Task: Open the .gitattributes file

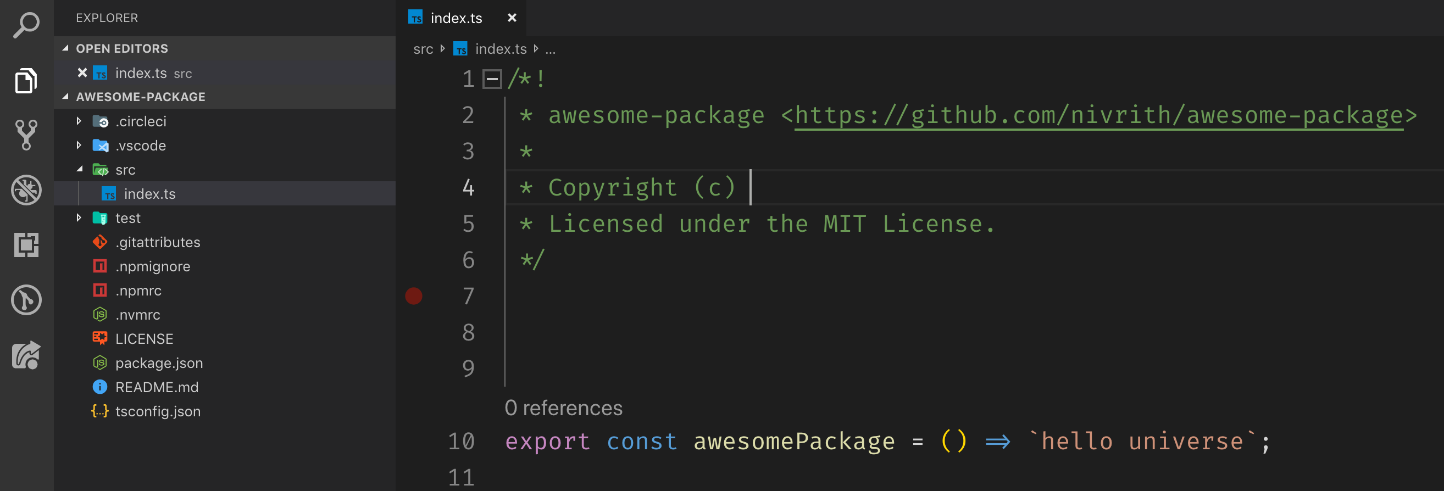Action: (225, 242)
